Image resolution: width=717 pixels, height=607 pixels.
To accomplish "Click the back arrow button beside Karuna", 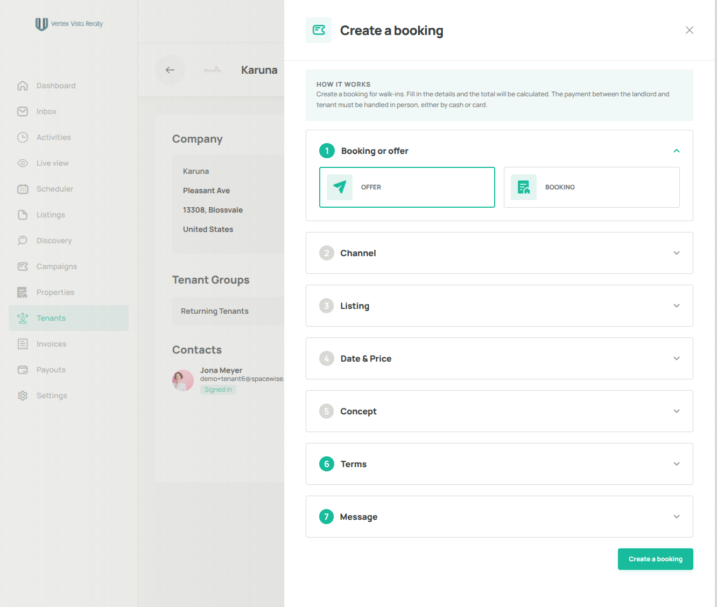I will click(x=170, y=70).
